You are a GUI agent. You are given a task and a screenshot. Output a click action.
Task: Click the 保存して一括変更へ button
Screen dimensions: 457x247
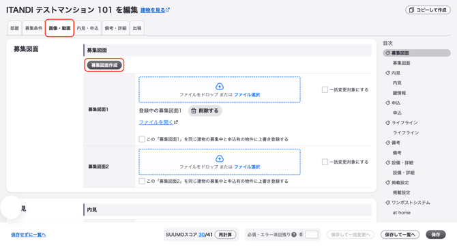[x=351, y=235]
